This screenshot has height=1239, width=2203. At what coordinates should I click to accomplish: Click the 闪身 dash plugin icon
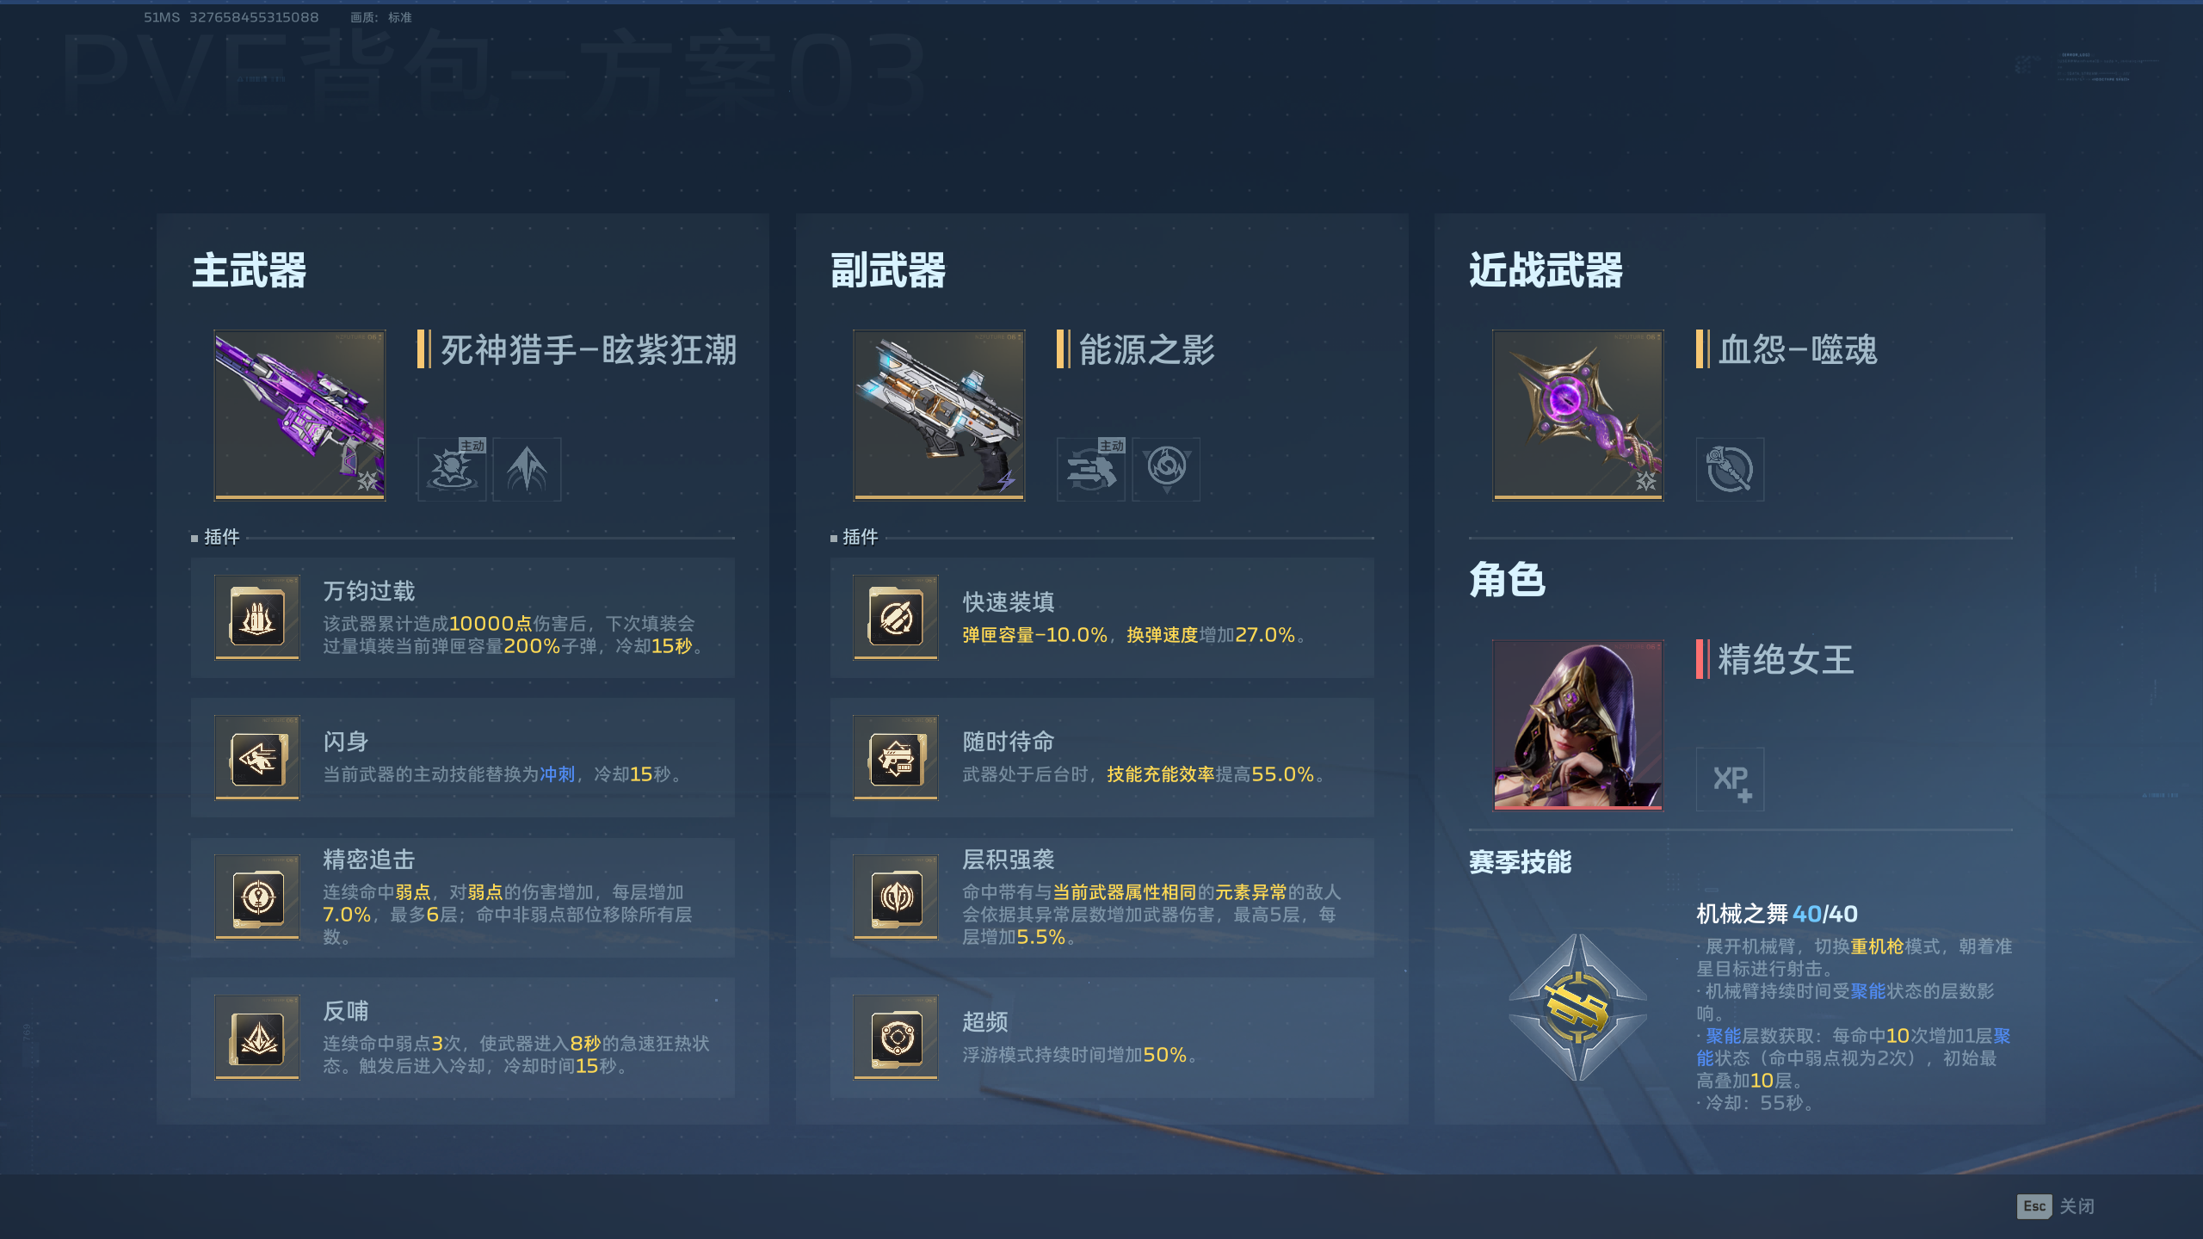(257, 758)
